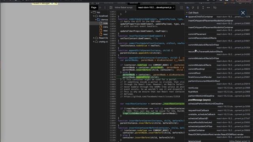Image resolution: width=253 pixels, height=142 pixels.
Task: Select scheduleCallback$1 call stack frame
Action: pyautogui.click(x=219, y=118)
